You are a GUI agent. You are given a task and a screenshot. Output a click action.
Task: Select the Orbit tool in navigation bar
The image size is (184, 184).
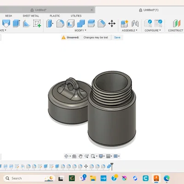point(66,156)
